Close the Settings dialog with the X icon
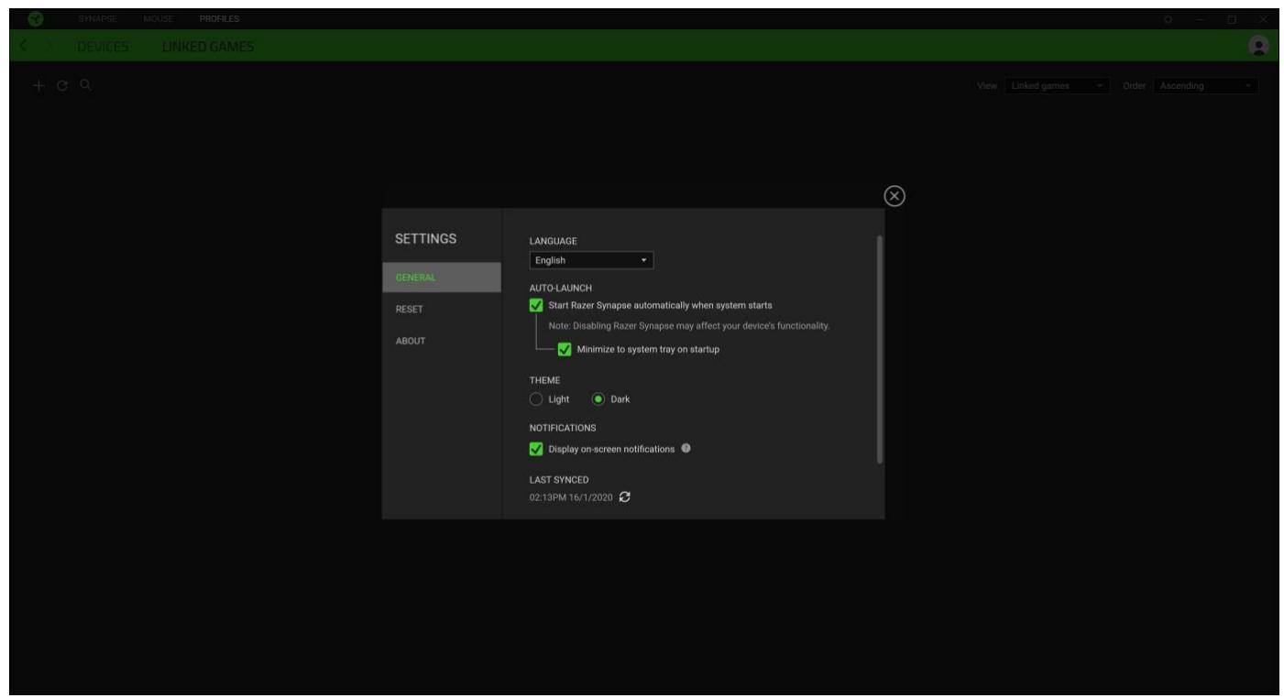This screenshot has height=698, width=1284. pyautogui.click(x=894, y=196)
